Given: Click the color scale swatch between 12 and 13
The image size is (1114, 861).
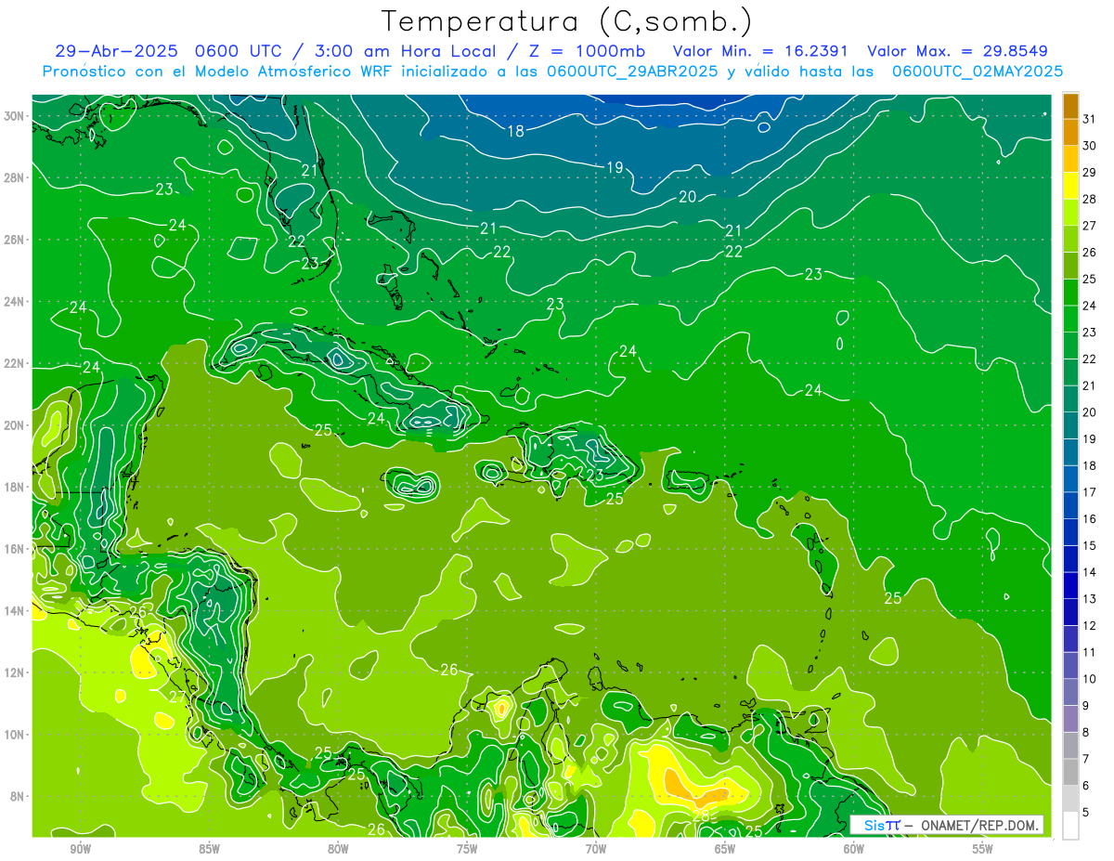Looking at the screenshot, I should coord(1070,612).
